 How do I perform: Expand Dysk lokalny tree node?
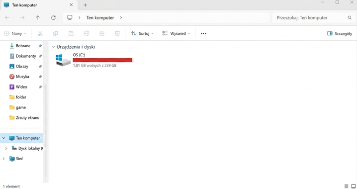(6, 148)
